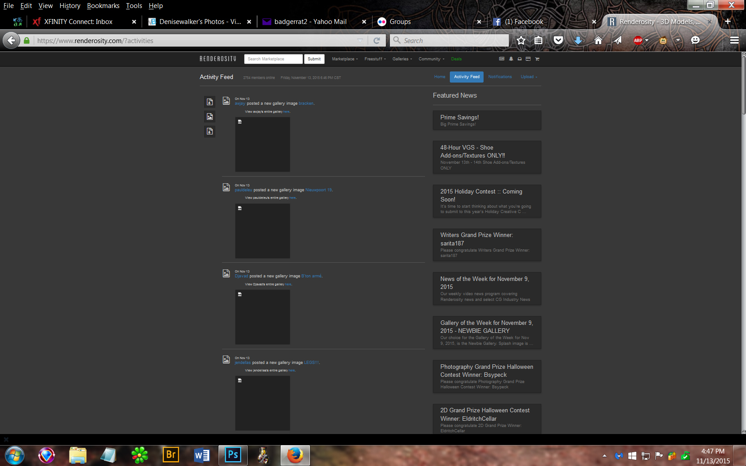Screen dimensions: 746x466
Task: Go to the Renderosity Home tab
Action: (440, 77)
